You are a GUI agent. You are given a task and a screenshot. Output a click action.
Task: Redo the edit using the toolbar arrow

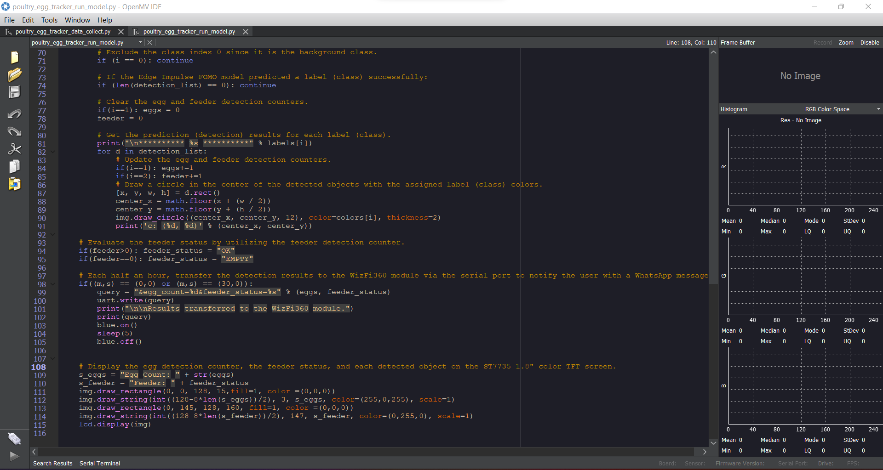14,132
